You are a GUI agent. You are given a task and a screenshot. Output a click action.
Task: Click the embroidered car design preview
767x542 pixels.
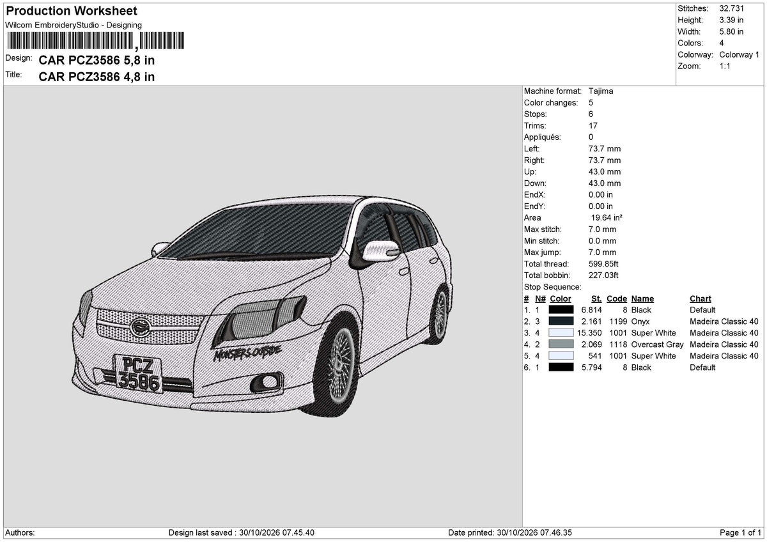click(262, 307)
